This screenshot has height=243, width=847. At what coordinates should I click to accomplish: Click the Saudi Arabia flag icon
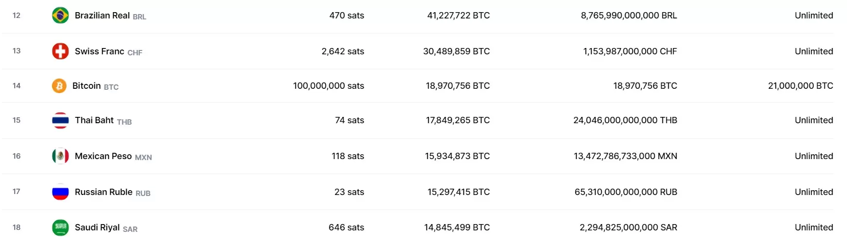click(60, 227)
